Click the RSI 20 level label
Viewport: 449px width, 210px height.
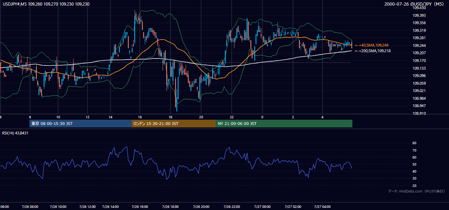(414, 186)
